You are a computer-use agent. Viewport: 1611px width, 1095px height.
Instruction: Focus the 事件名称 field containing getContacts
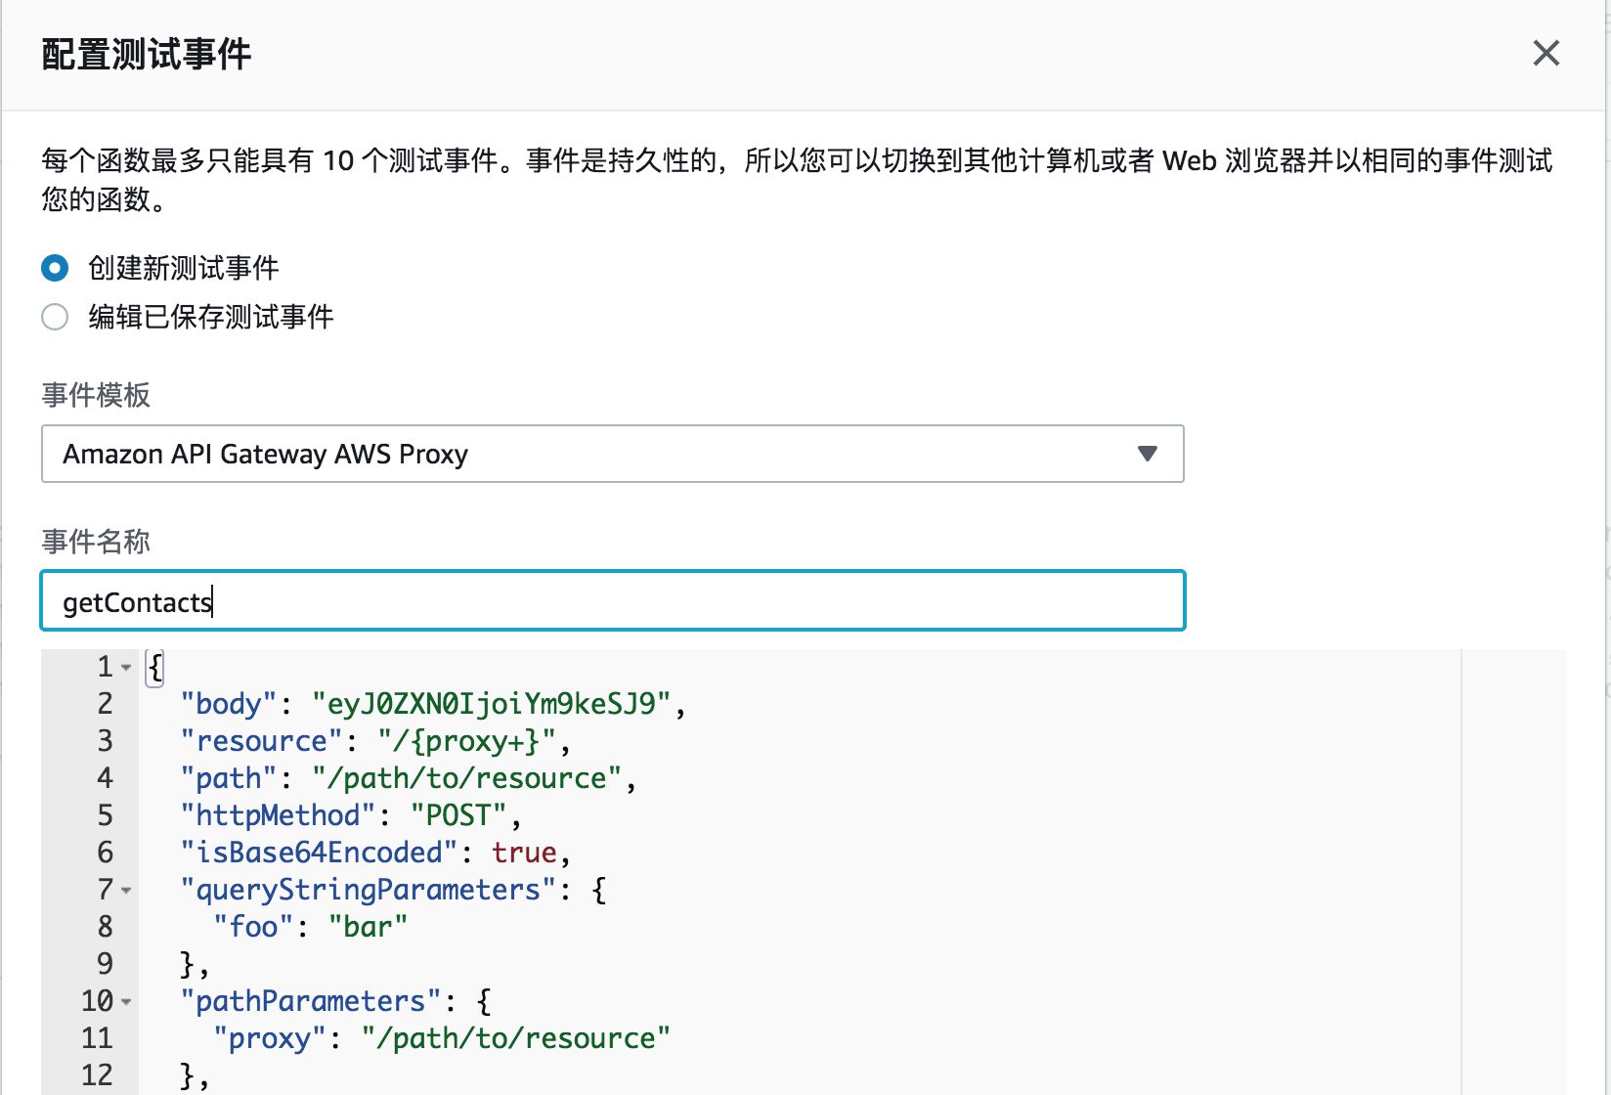coord(612,601)
